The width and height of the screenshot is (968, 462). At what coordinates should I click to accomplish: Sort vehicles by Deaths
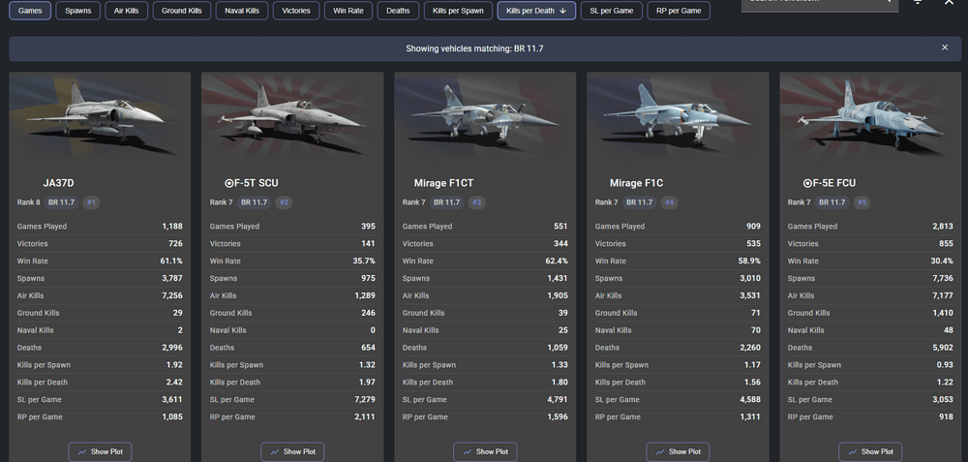click(x=398, y=11)
